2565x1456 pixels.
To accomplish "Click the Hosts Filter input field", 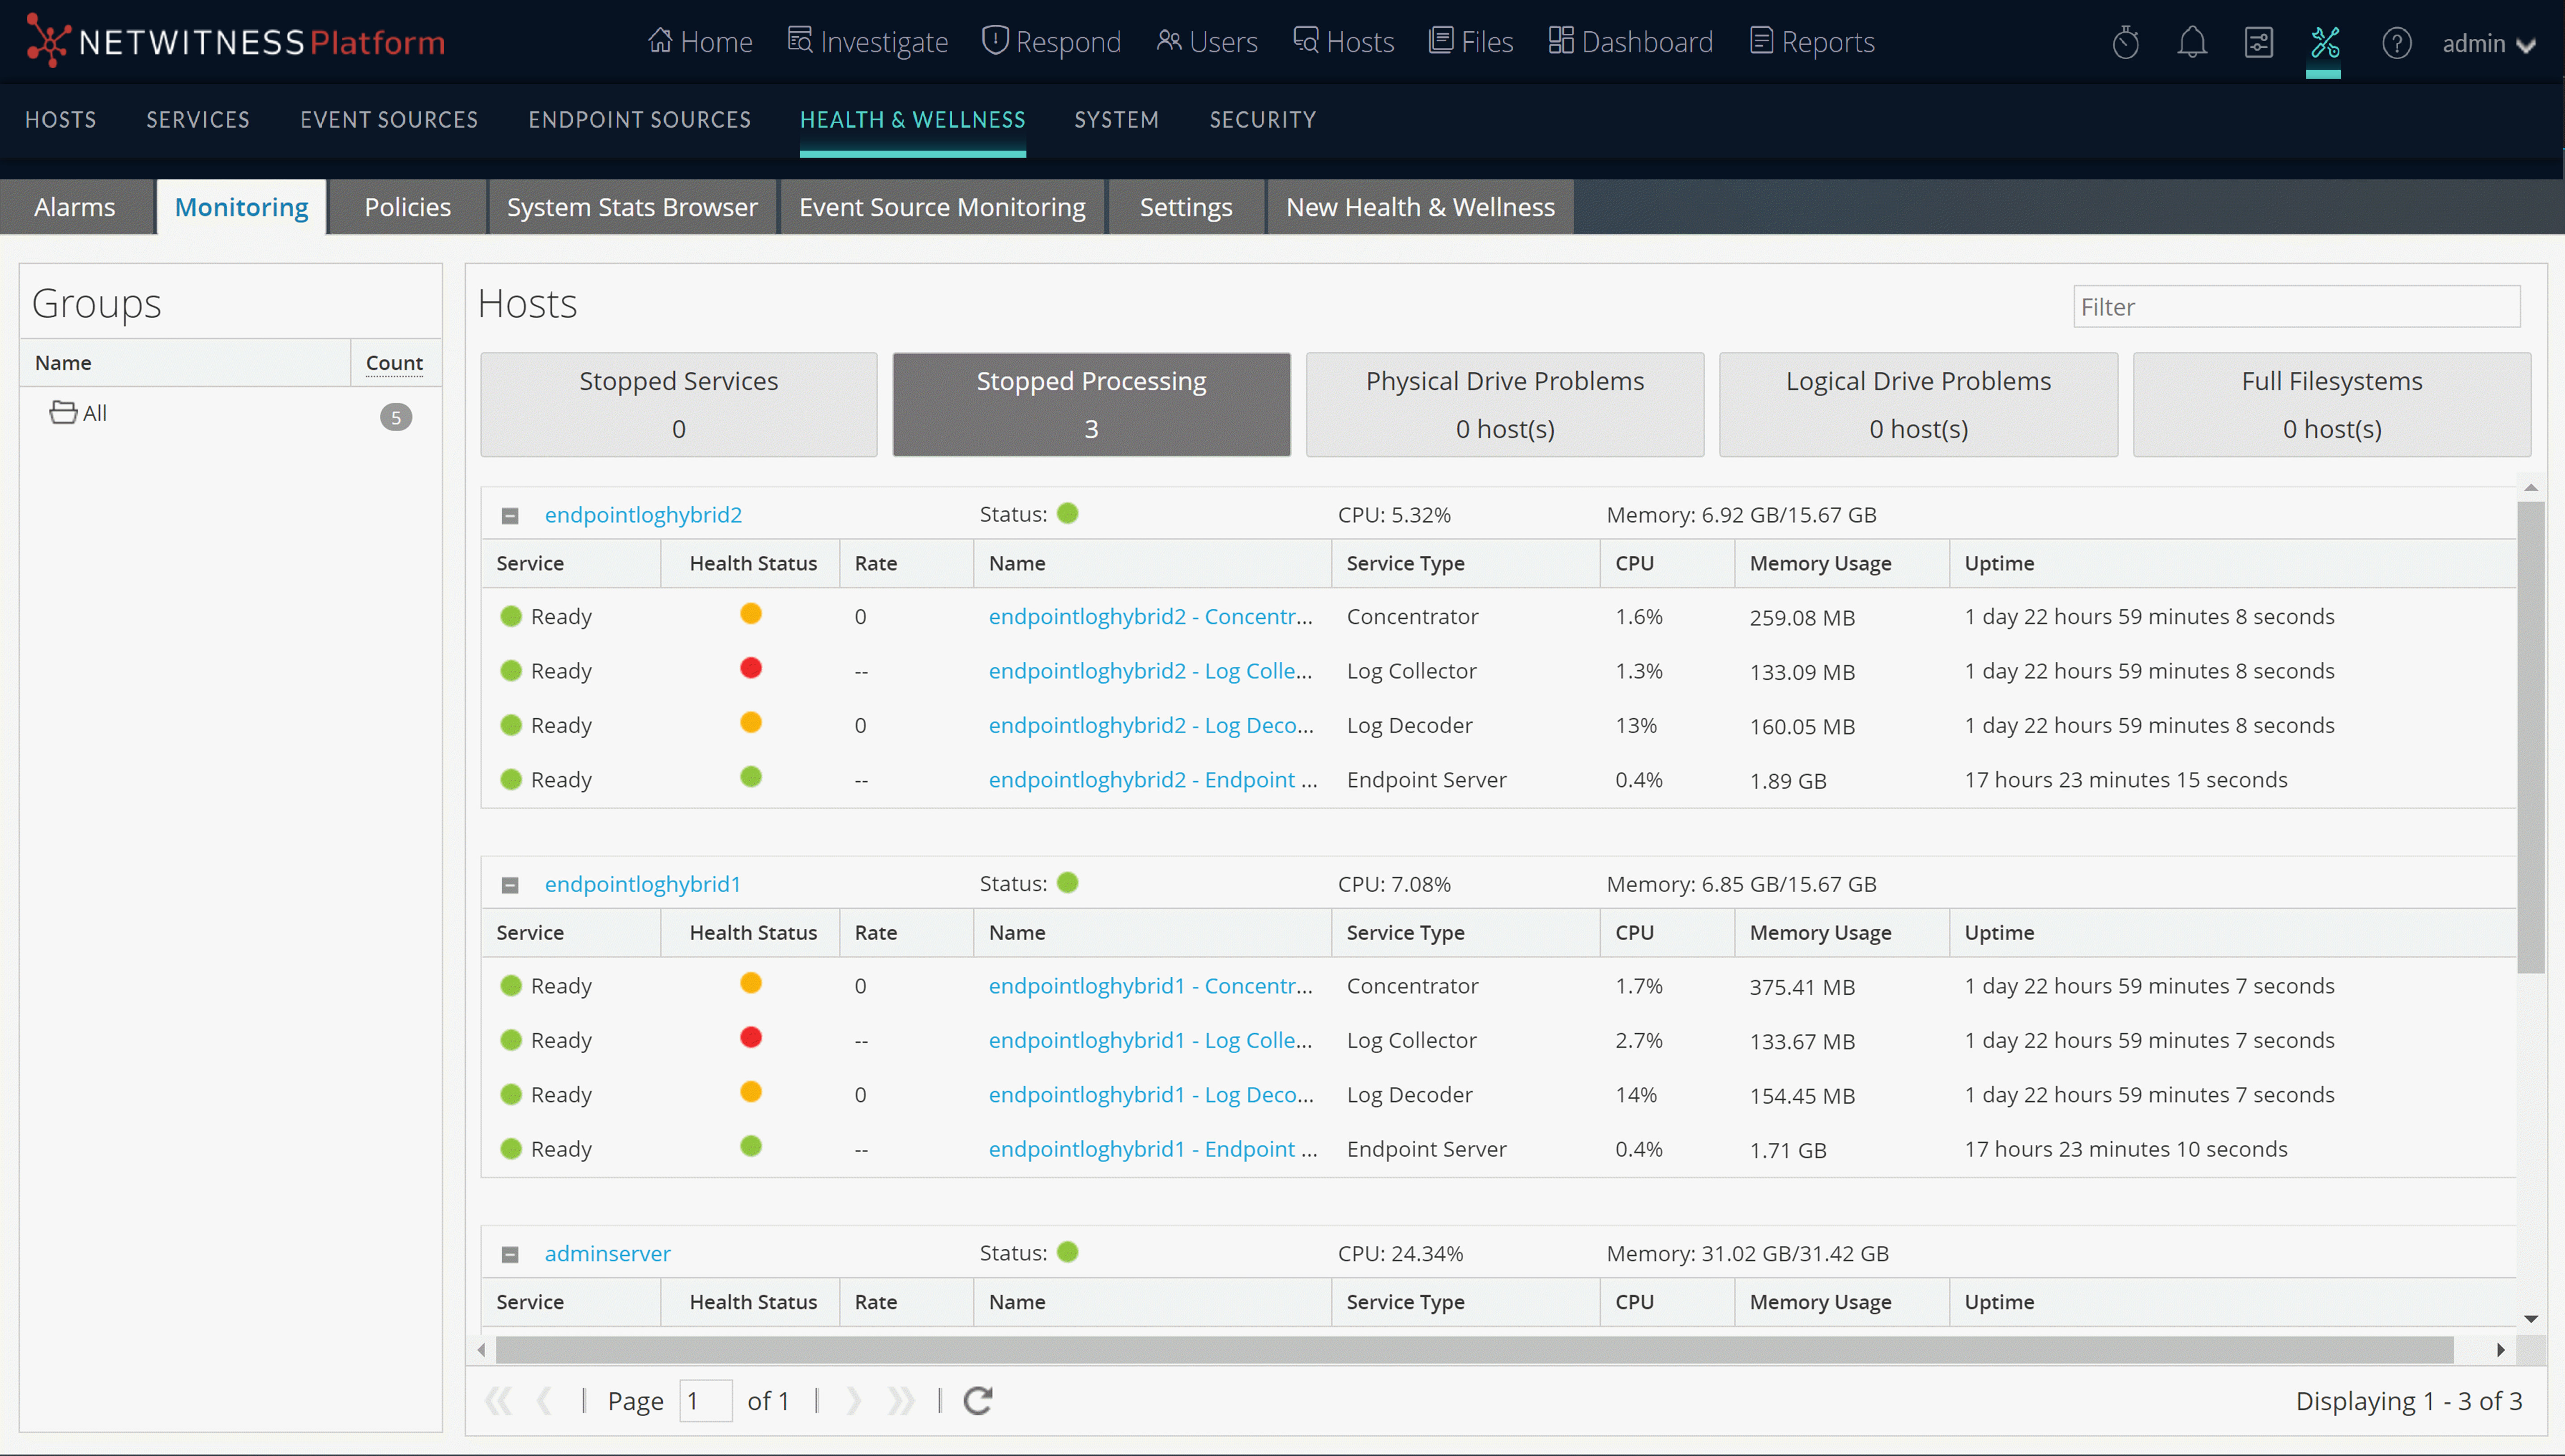I will [x=2297, y=307].
